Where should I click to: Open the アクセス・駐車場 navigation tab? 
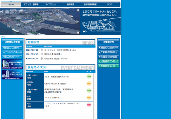click(31, 4)
